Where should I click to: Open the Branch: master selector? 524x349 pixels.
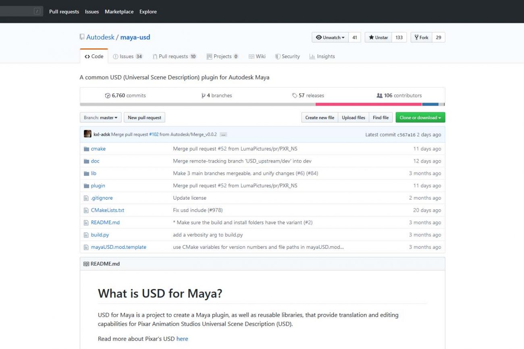tap(100, 118)
